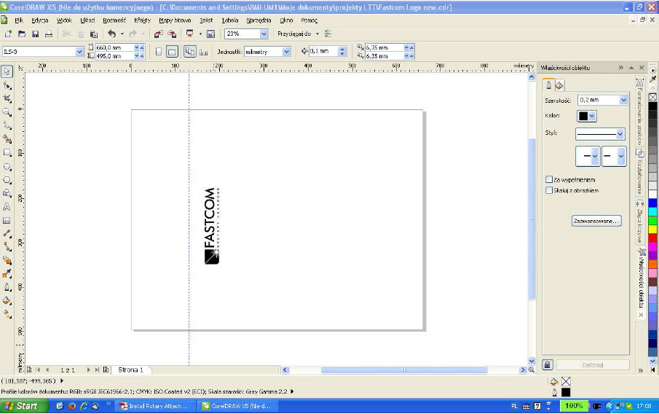Toggle landscape page orientation button
Viewport: 659px width, 414px height.
click(x=173, y=52)
